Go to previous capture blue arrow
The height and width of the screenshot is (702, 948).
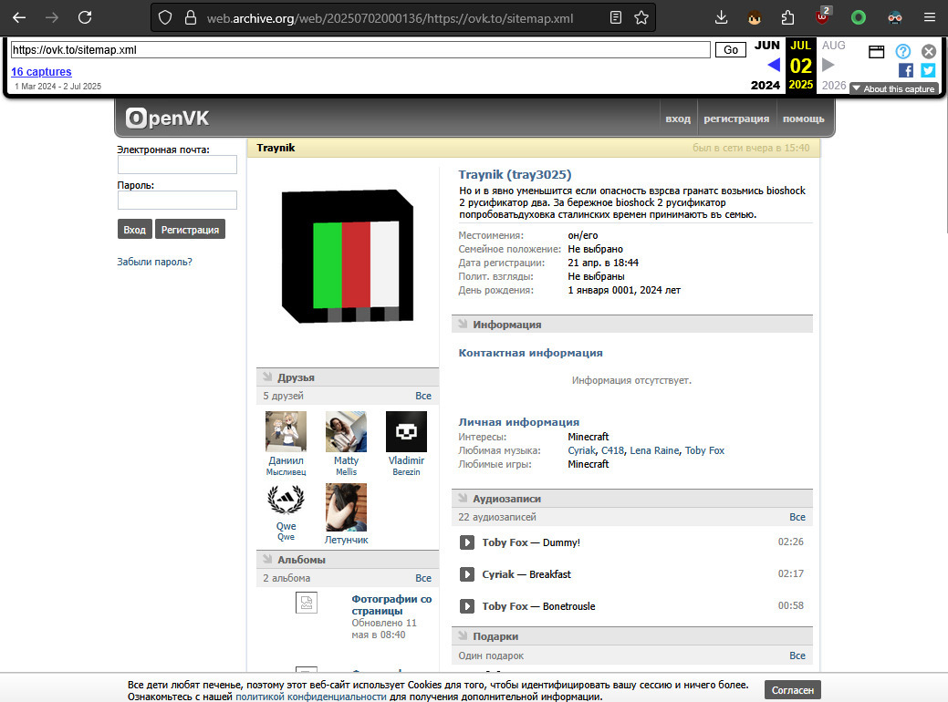click(x=774, y=65)
